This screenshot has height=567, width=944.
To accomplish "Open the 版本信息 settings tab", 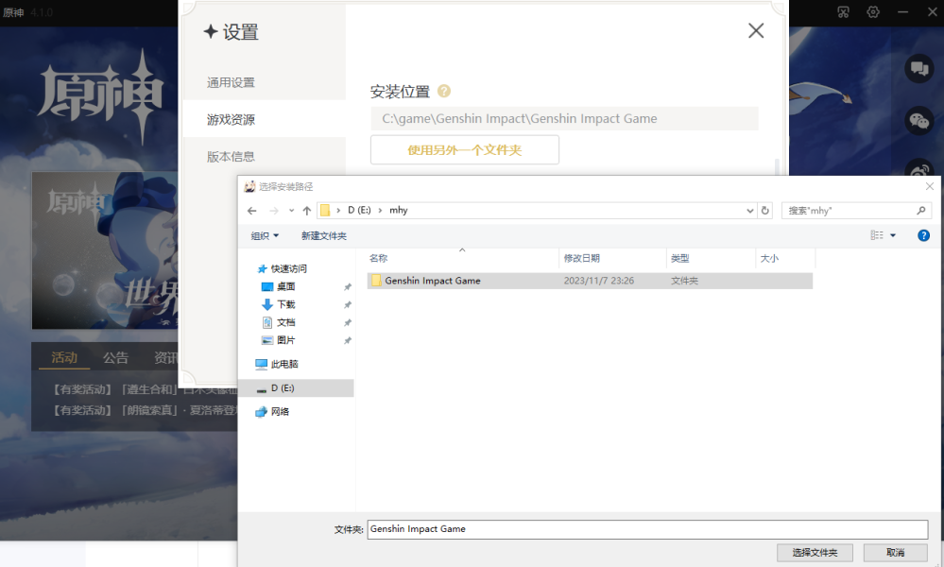I will click(x=232, y=157).
